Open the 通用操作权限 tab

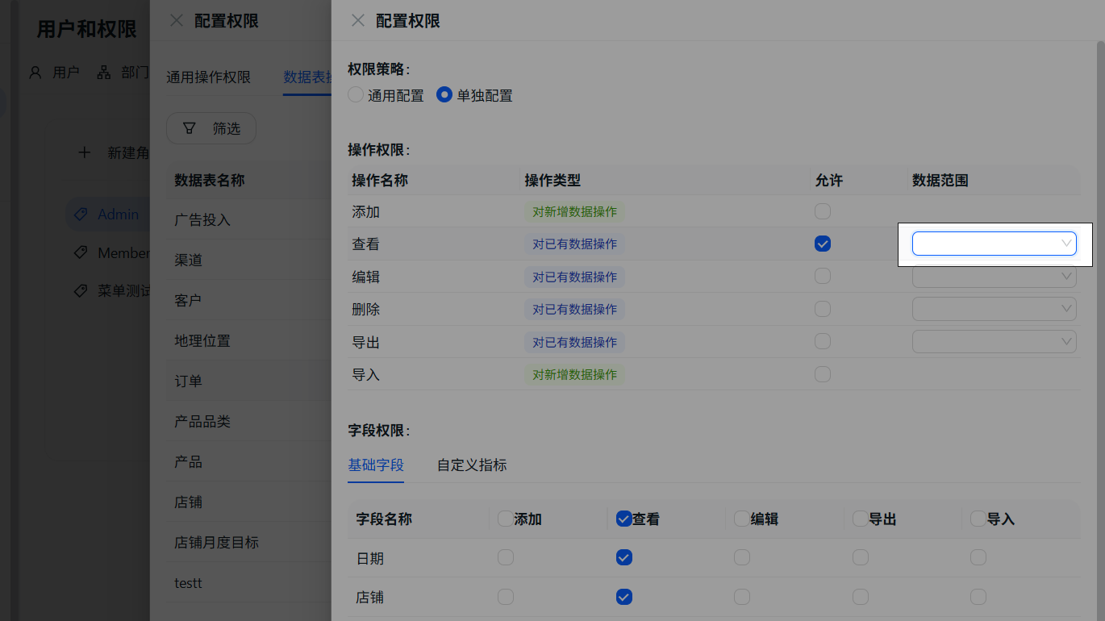pyautogui.click(x=208, y=77)
